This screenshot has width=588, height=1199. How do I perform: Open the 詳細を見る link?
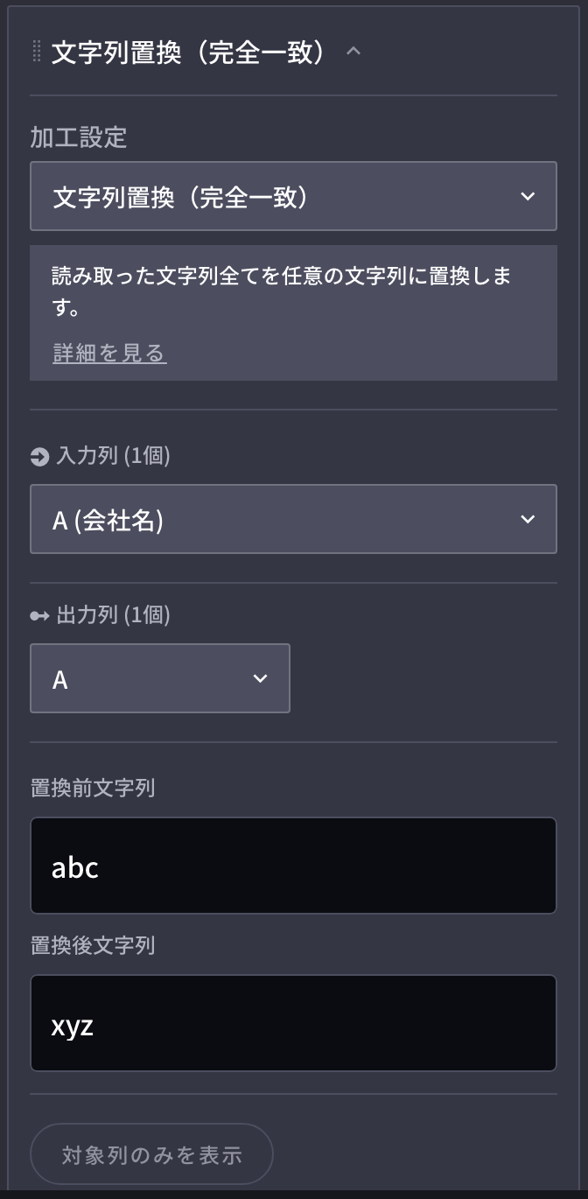109,353
